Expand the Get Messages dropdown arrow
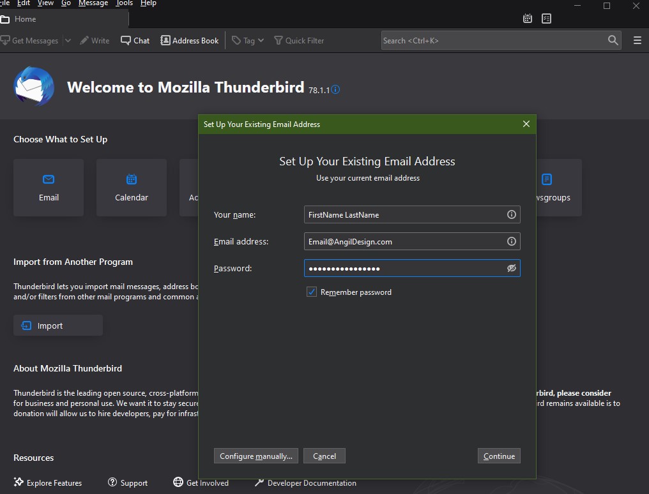 tap(68, 40)
